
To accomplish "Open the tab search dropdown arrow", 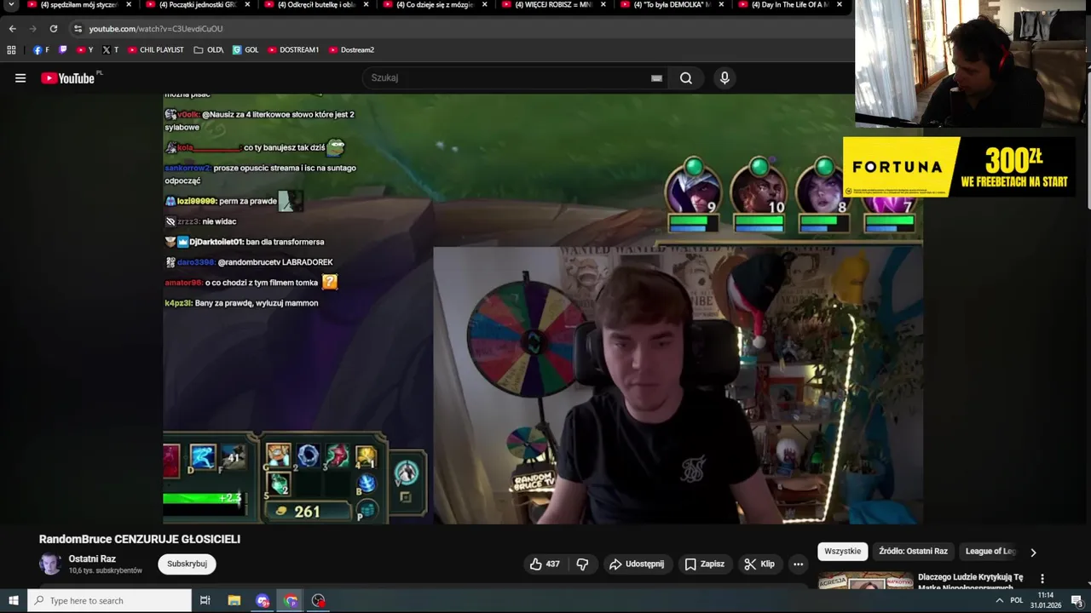I will [x=10, y=5].
